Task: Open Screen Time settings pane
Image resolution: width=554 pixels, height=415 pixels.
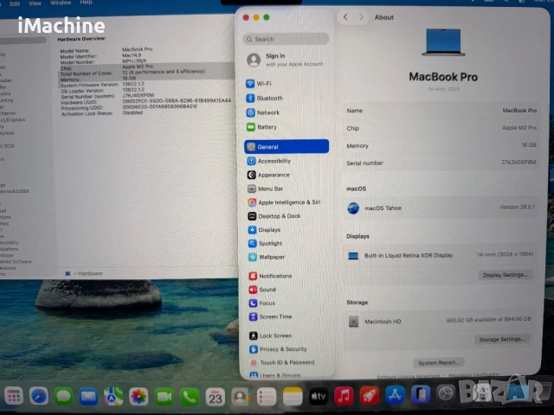Action: 271,317
